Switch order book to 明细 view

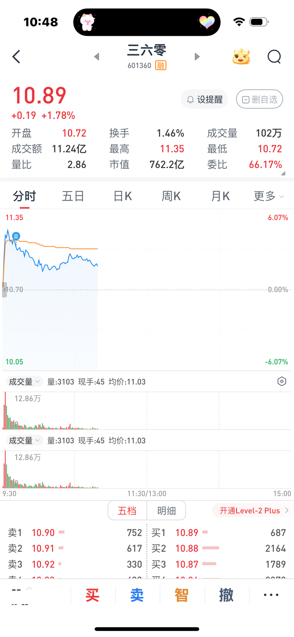167,510
